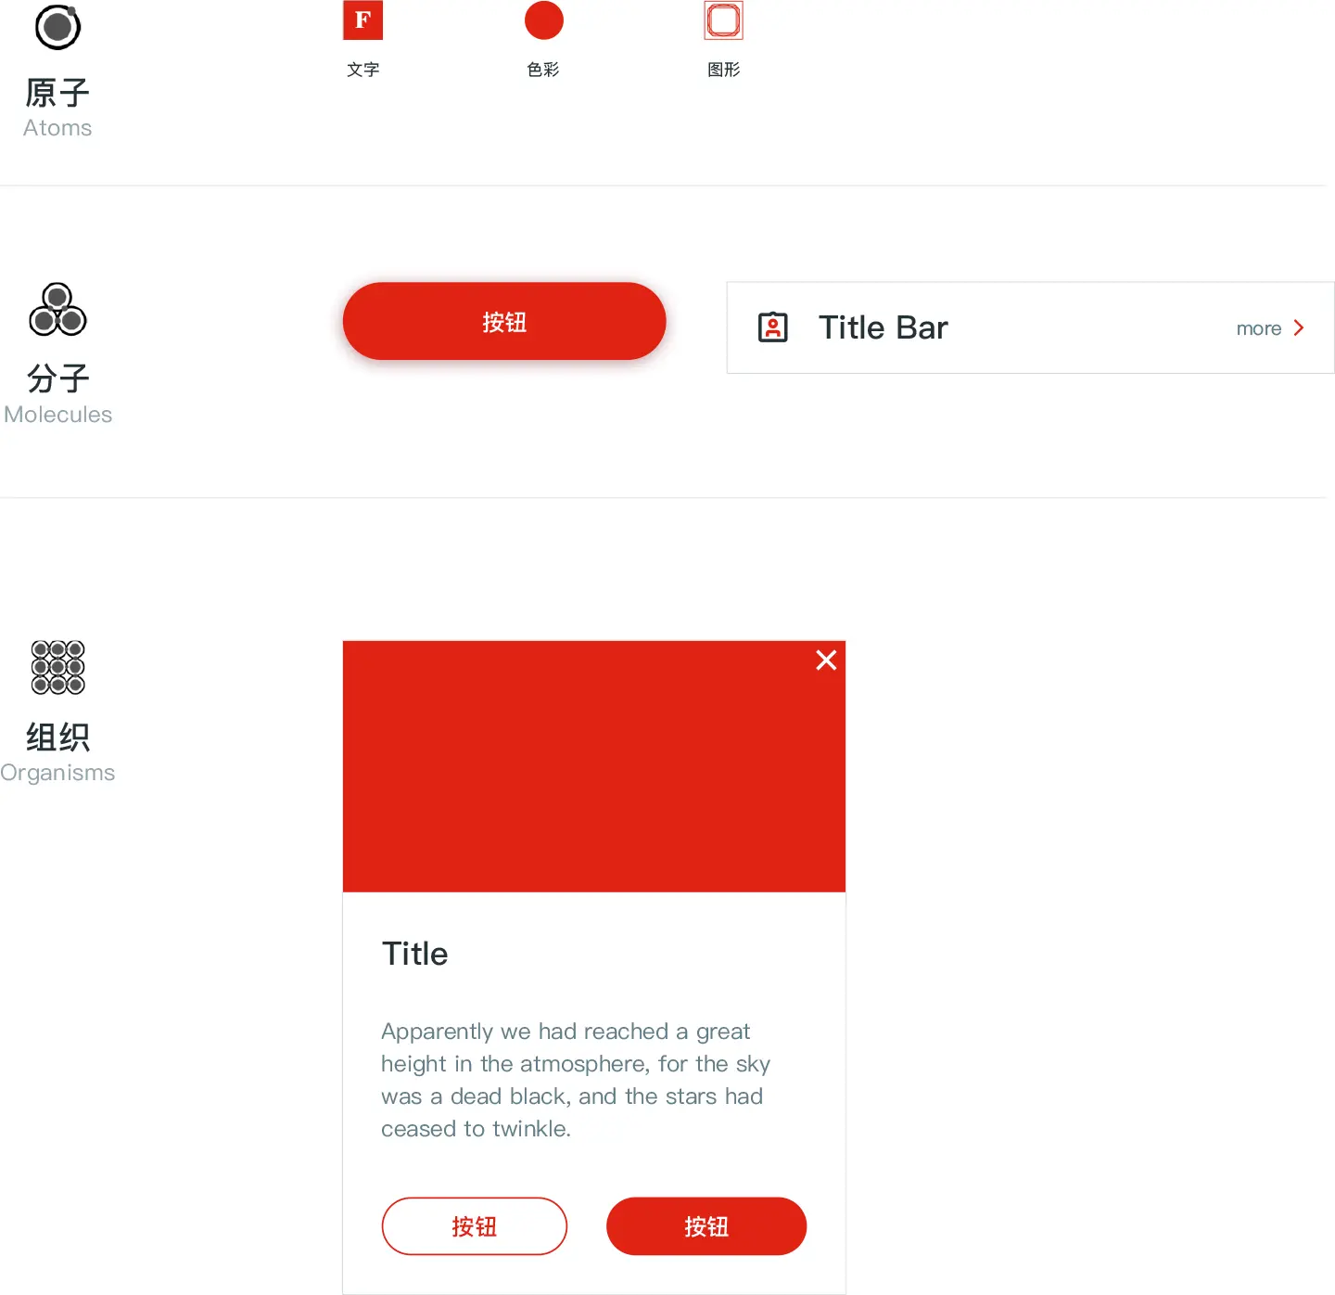Viewport: 1335px width, 1295px height.
Task: Click the Title Bar heading text
Action: click(883, 327)
